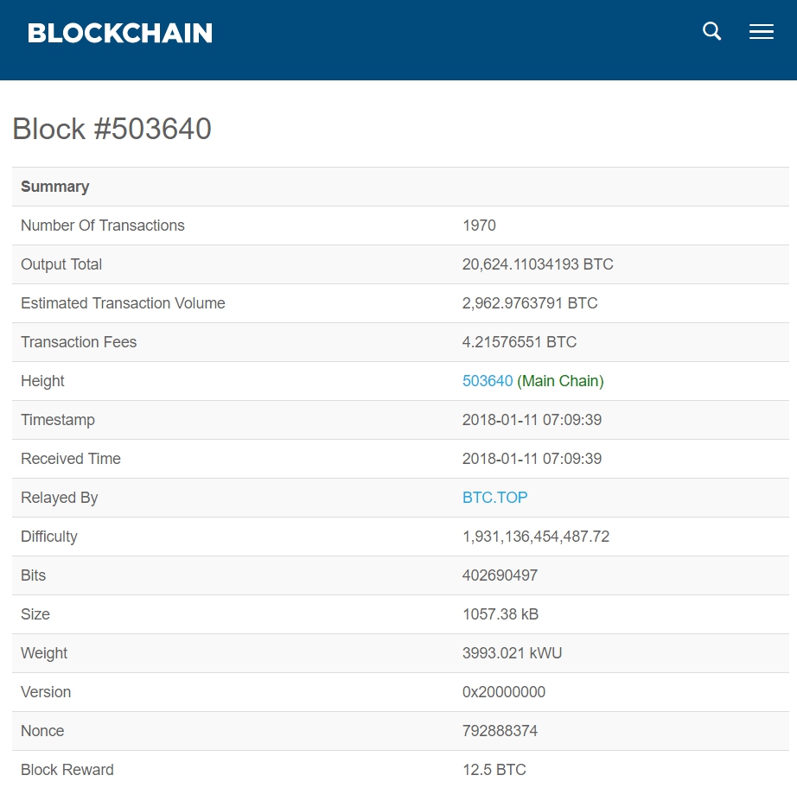The width and height of the screenshot is (797, 788).
Task: Click the BLOCKCHAIN logo
Action: [x=120, y=33]
